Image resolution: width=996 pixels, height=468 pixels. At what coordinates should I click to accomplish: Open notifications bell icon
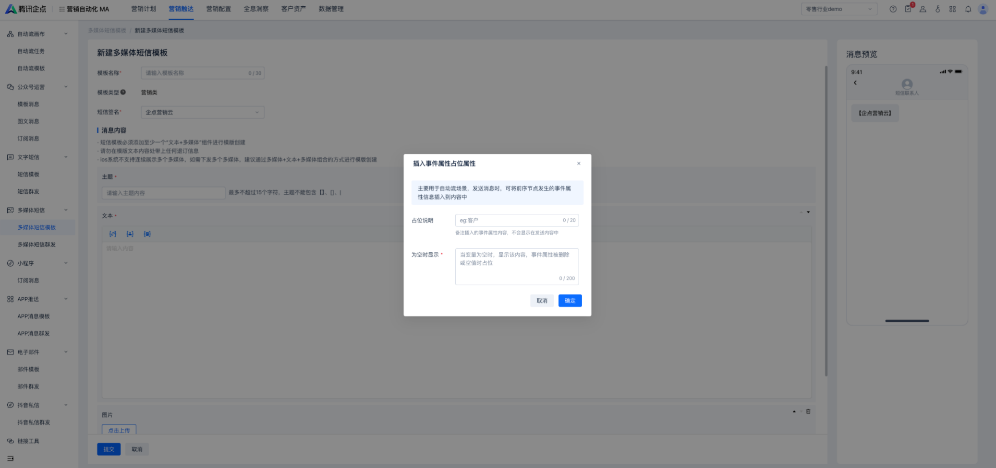tap(968, 9)
